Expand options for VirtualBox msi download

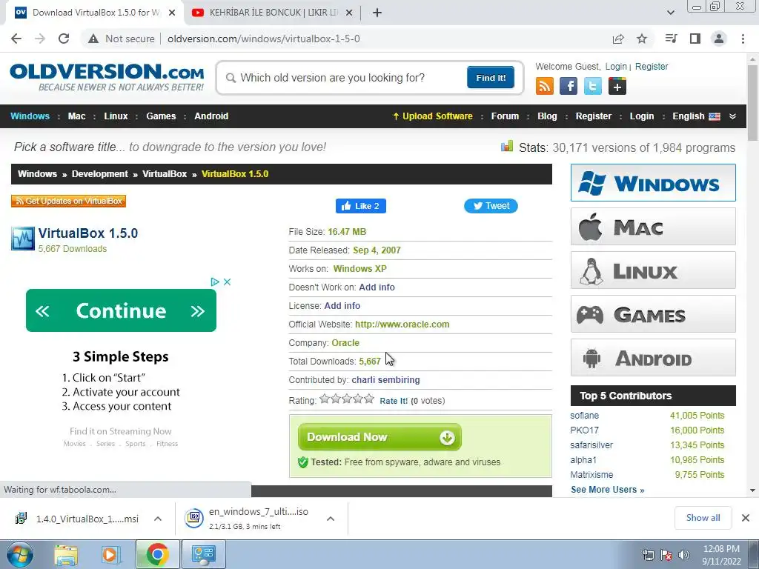pos(158,519)
